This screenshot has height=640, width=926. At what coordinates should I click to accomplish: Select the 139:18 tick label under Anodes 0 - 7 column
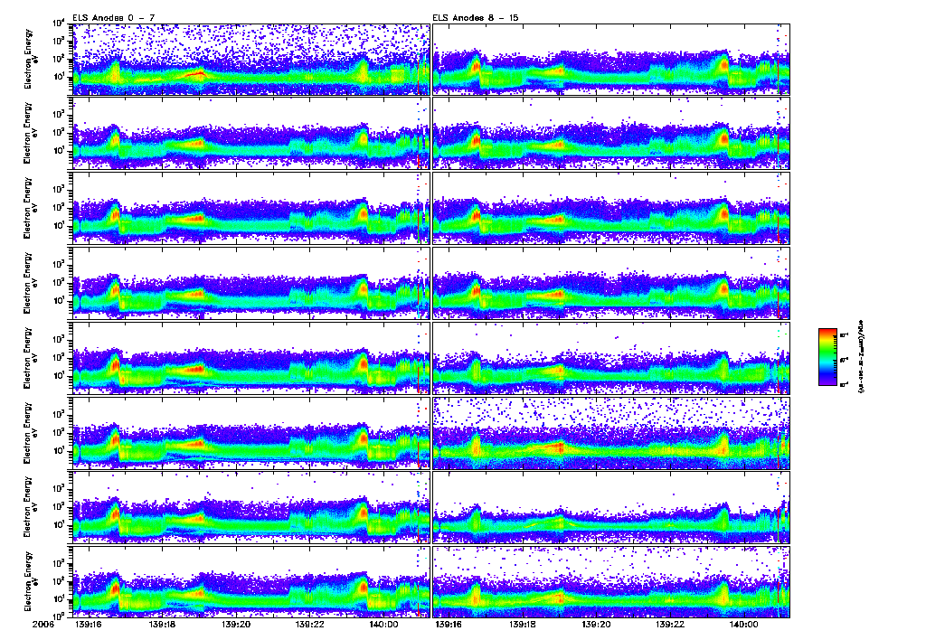pos(162,624)
